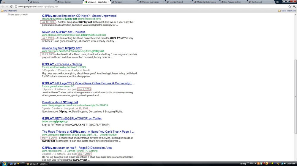The width and height of the screenshot is (297, 166).
Task: Open 'G2Play.net selling stolen CD-Keys?' result
Action: [79, 16]
